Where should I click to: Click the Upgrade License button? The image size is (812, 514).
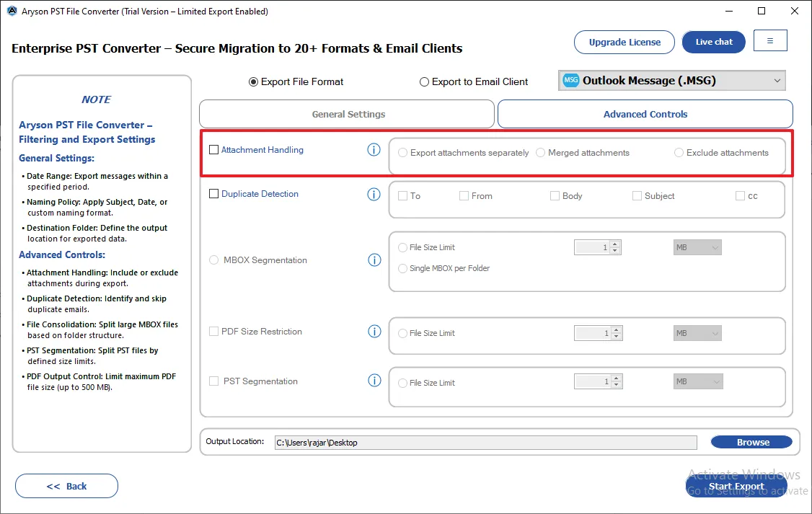[x=625, y=42]
